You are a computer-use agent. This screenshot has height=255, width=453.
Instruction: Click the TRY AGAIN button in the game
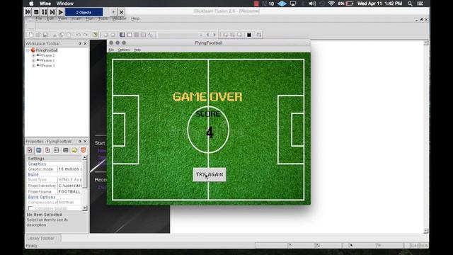(x=210, y=175)
